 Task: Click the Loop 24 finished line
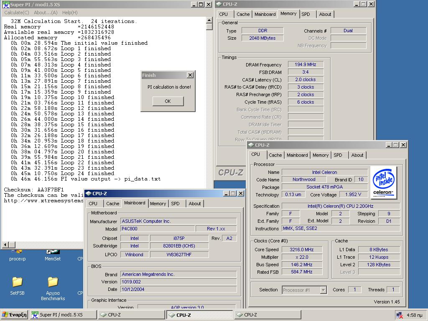(x=63, y=173)
